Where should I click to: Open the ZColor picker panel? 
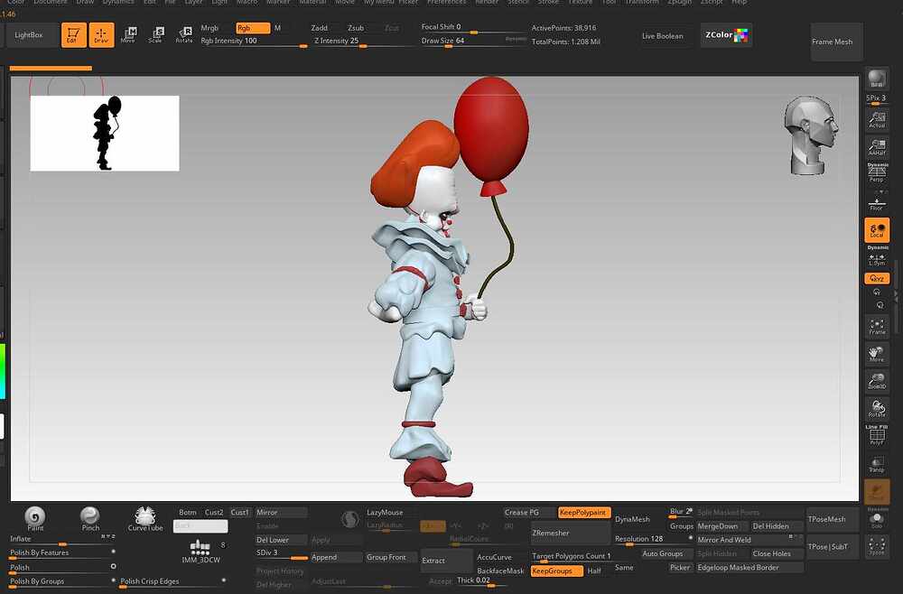pyautogui.click(x=726, y=35)
